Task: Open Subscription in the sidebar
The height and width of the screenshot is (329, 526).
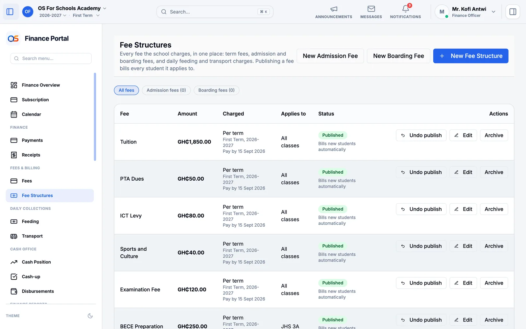Action: pos(50,100)
